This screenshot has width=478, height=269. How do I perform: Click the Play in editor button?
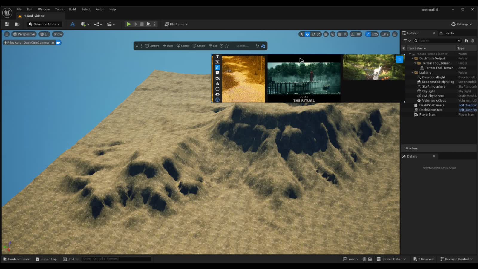click(x=128, y=24)
